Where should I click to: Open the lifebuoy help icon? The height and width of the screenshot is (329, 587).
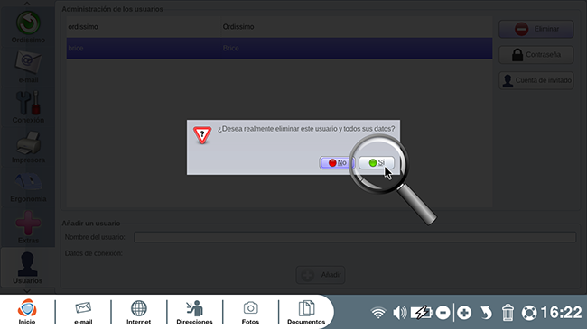(x=529, y=313)
